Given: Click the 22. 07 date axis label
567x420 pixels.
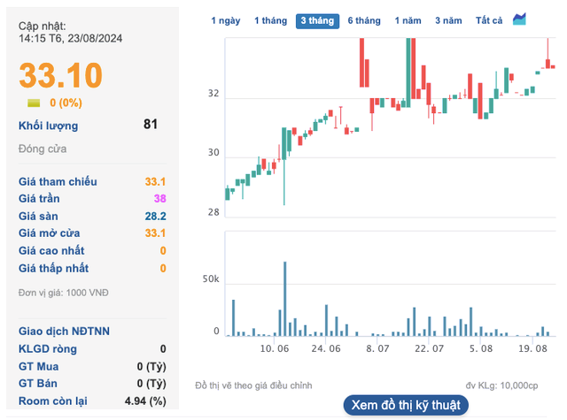Looking at the screenshot, I should pos(429,349).
